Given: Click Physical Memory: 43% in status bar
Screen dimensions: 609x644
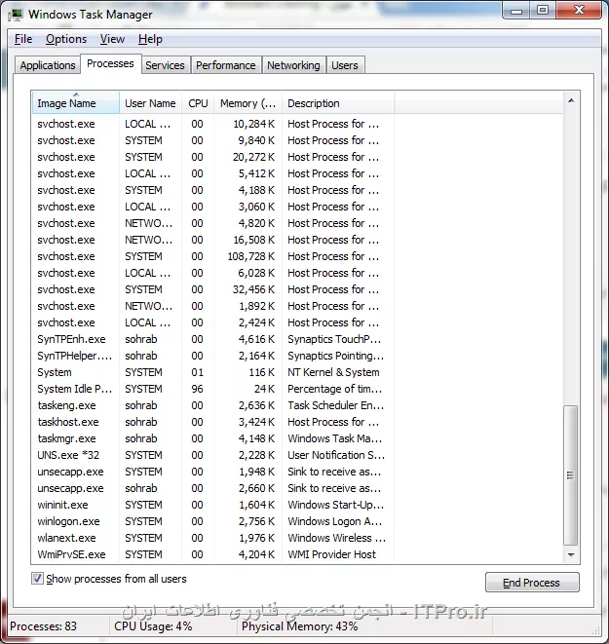Looking at the screenshot, I should (300, 626).
